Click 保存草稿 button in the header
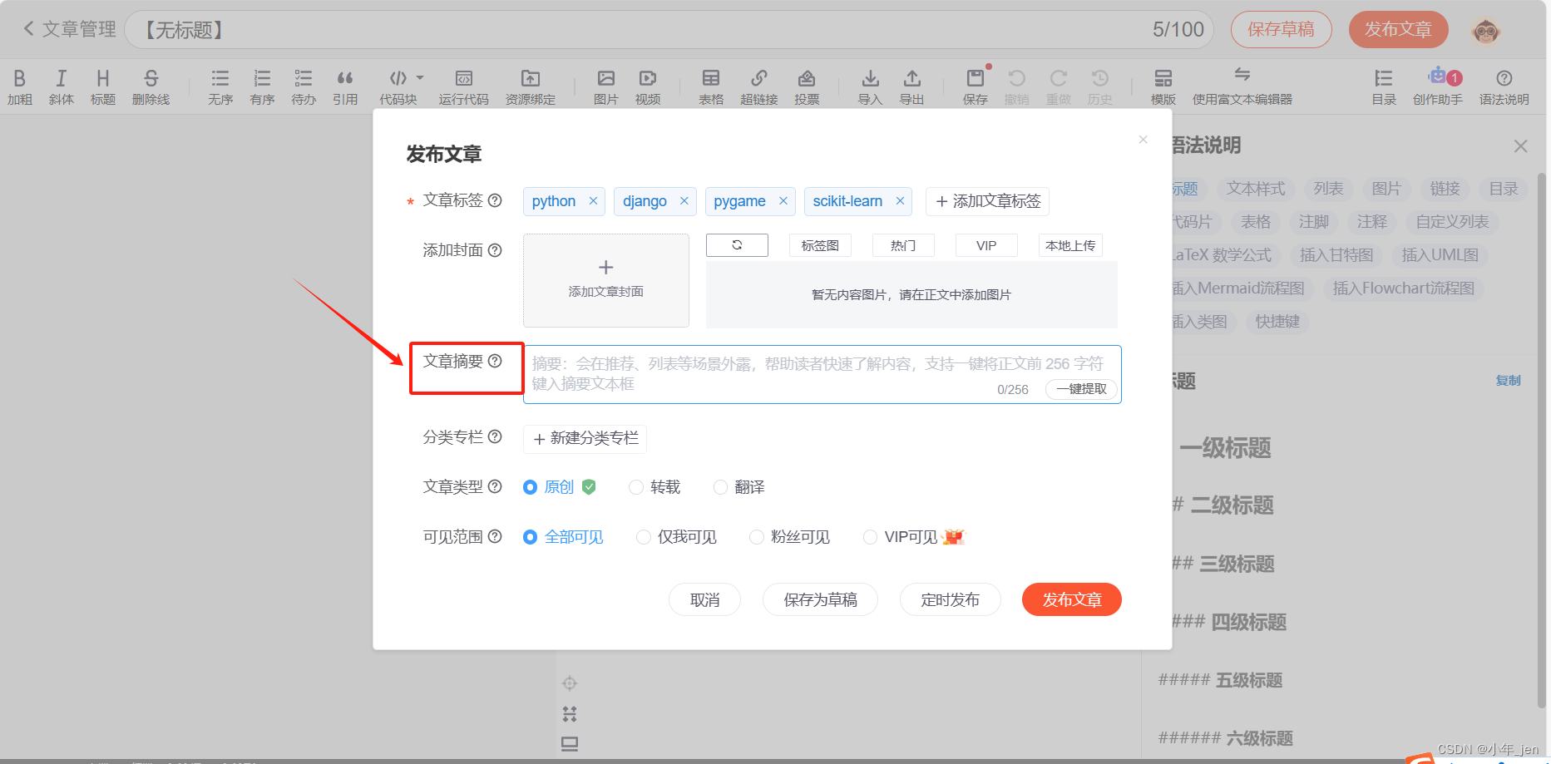 [x=1282, y=30]
